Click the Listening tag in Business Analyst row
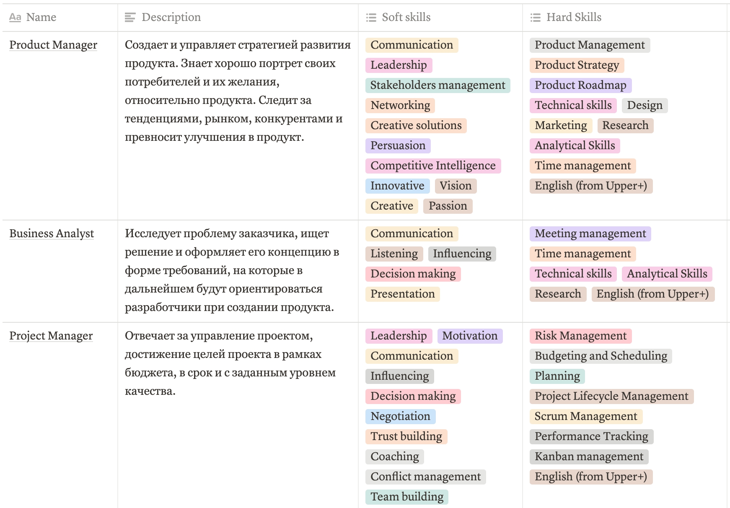The image size is (730, 508). click(394, 254)
